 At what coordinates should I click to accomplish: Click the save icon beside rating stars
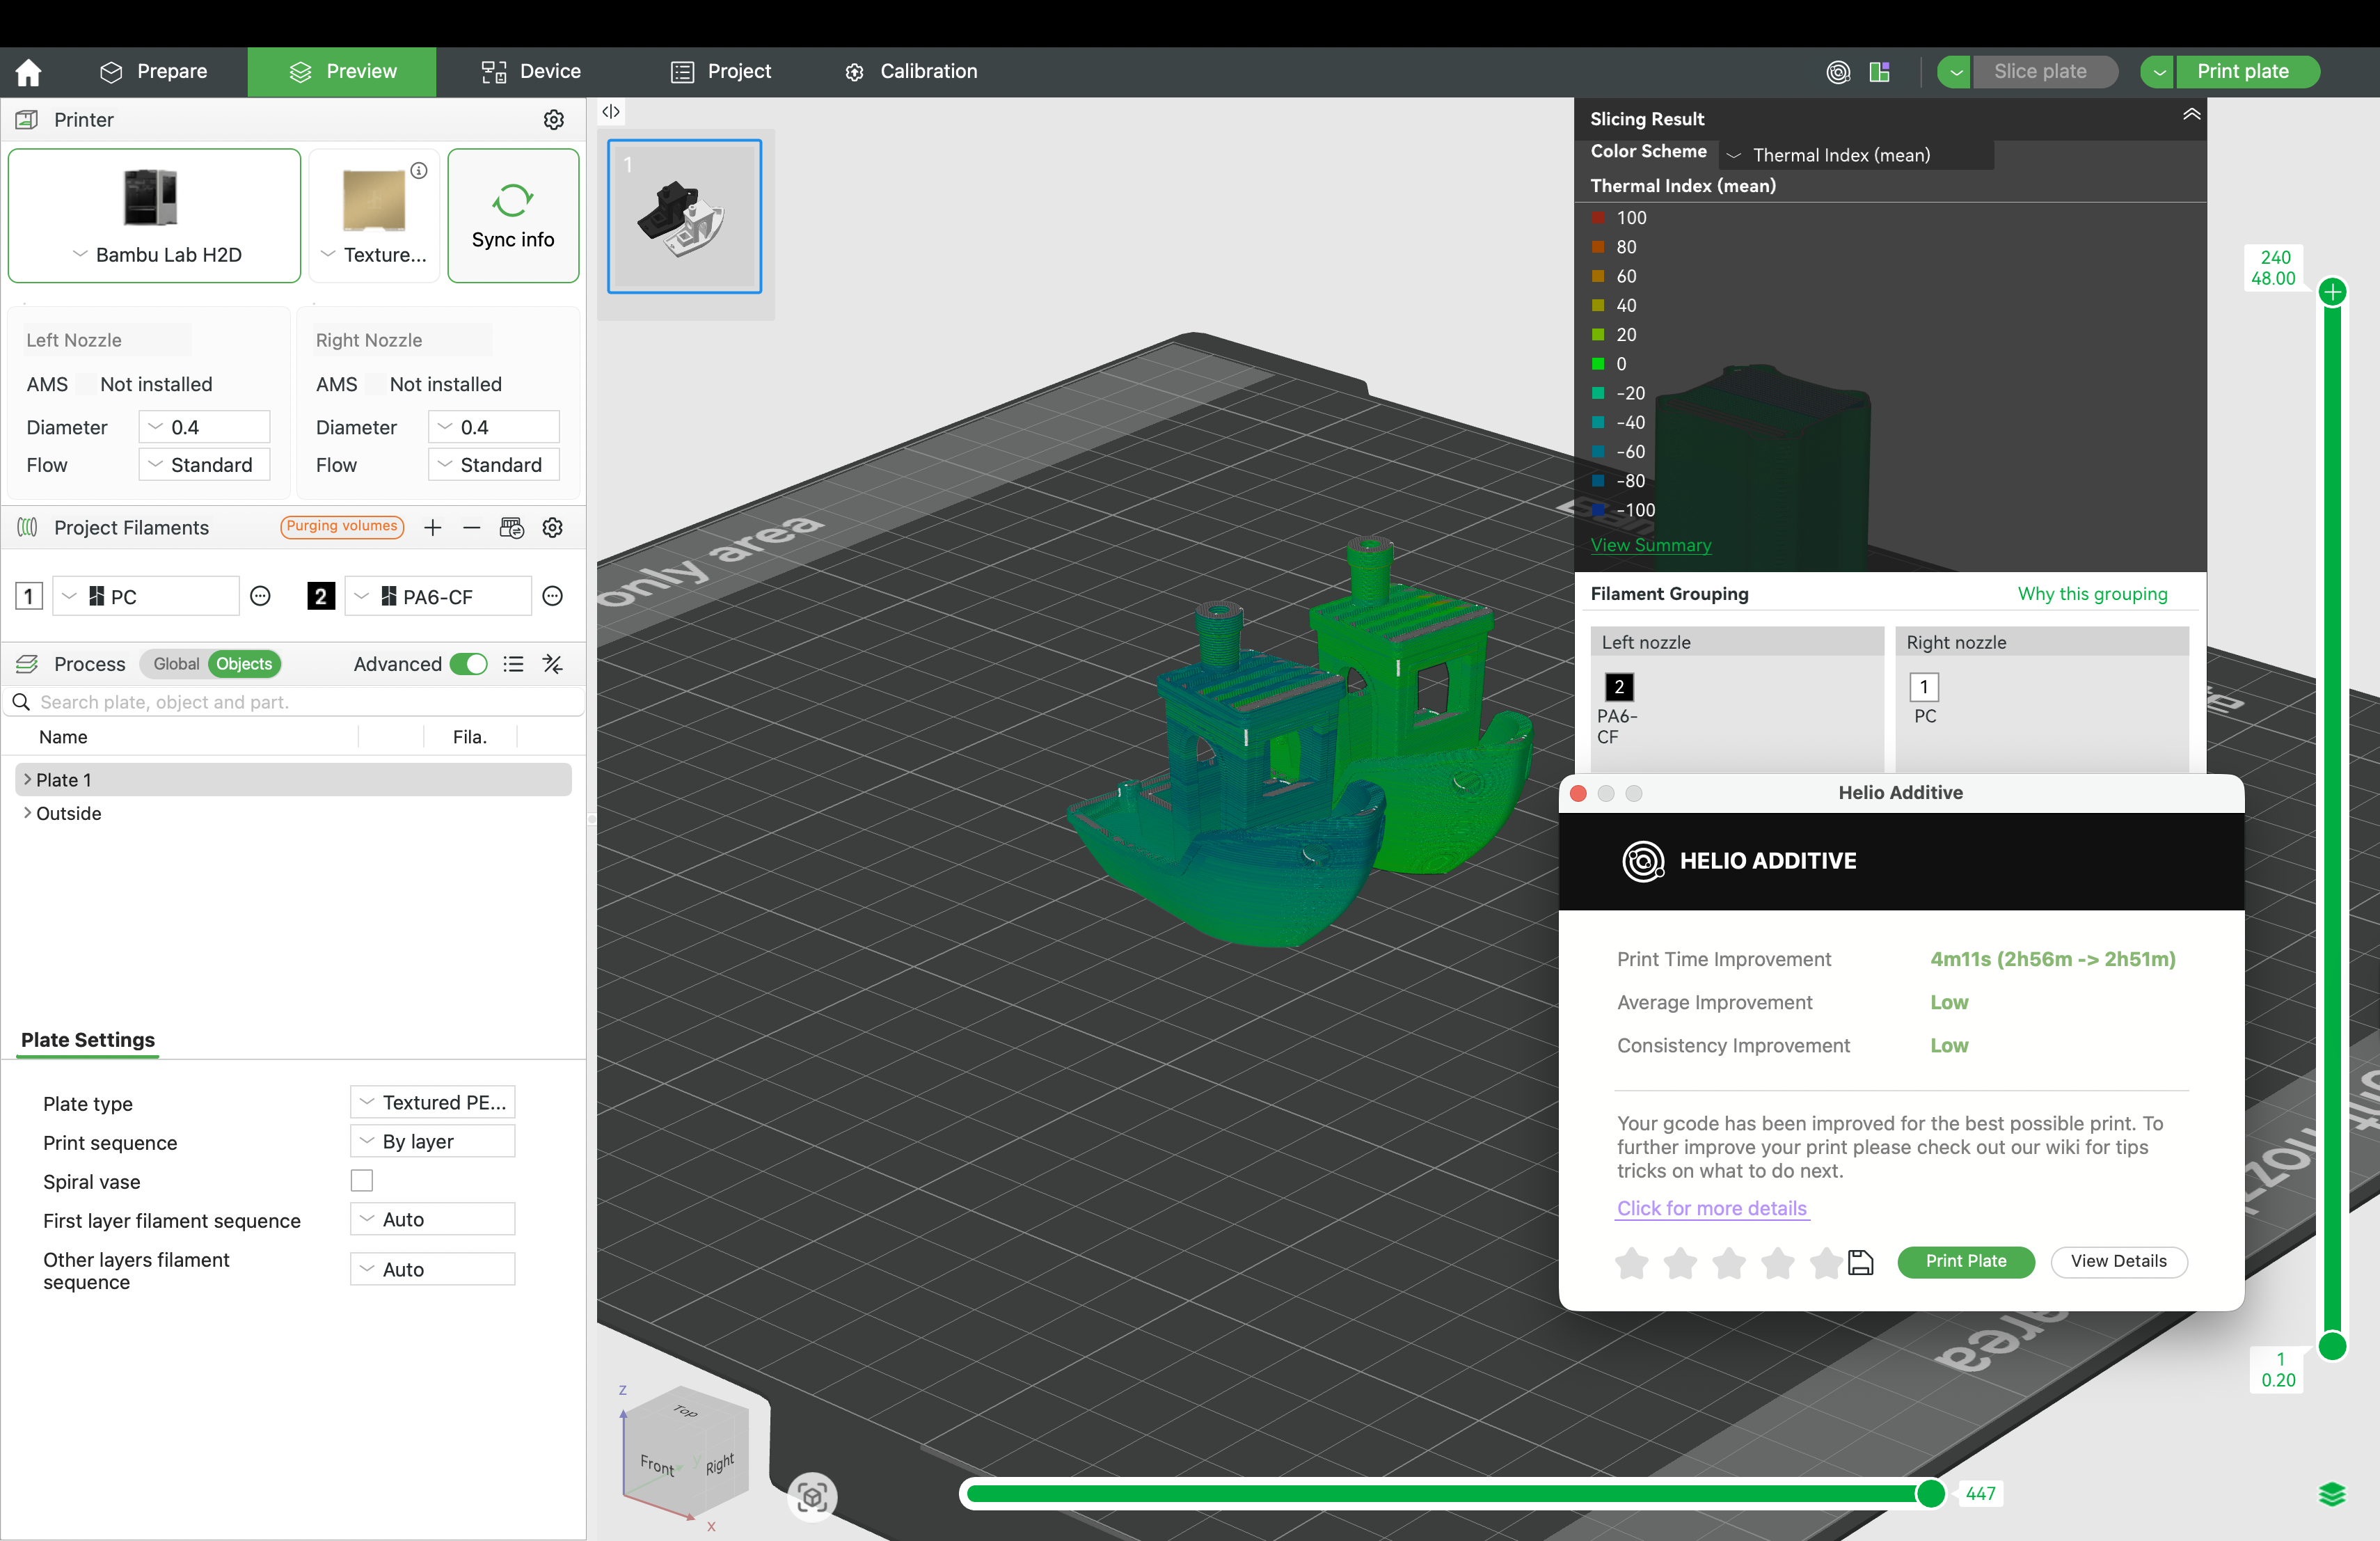point(1860,1262)
